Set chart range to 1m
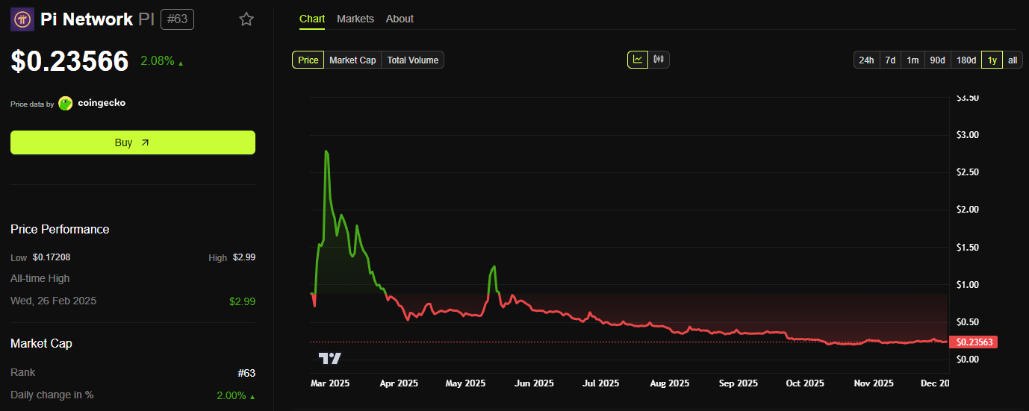This screenshot has width=1029, height=411. coord(913,60)
